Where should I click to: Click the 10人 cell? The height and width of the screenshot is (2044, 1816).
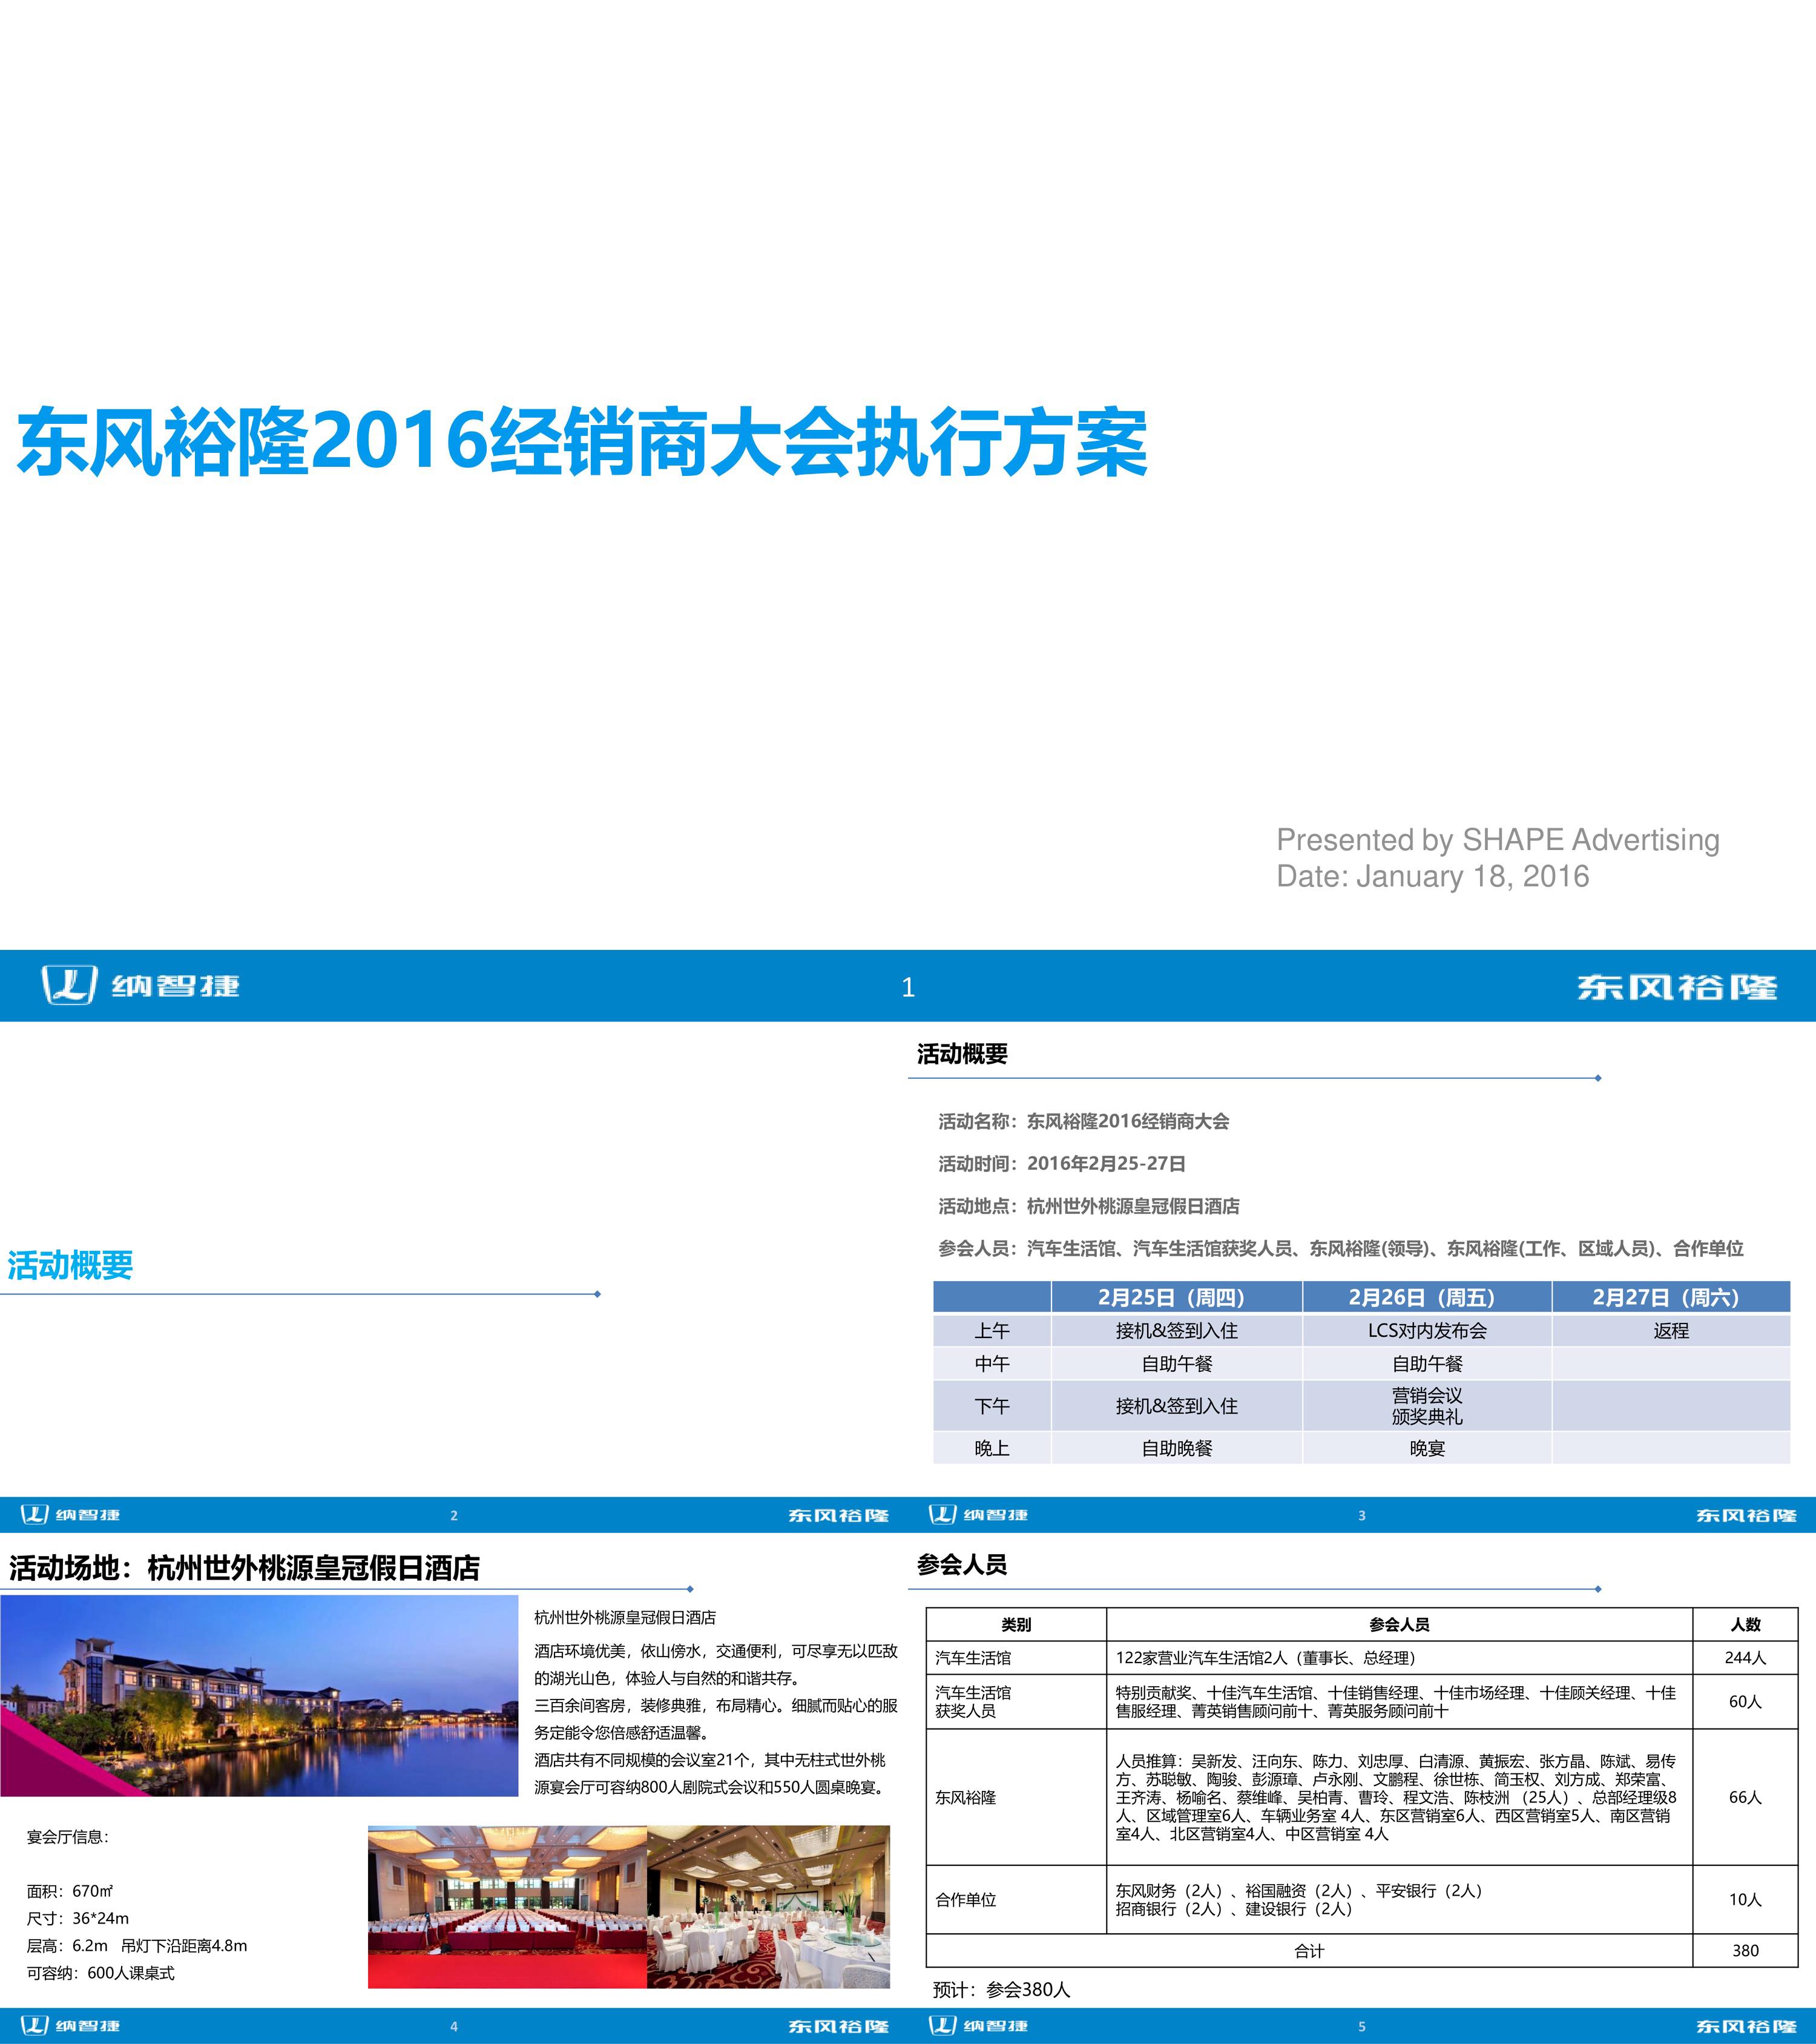point(1745,1899)
